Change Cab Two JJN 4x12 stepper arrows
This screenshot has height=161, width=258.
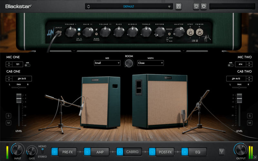click(249, 79)
